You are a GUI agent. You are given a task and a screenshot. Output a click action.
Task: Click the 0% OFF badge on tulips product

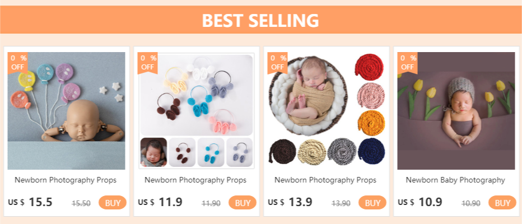pyautogui.click(x=407, y=62)
